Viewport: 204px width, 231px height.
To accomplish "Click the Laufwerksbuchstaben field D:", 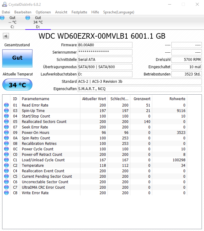I will [x=105, y=74].
